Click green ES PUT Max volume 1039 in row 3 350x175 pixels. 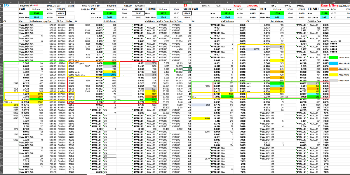(x=277, y=13)
